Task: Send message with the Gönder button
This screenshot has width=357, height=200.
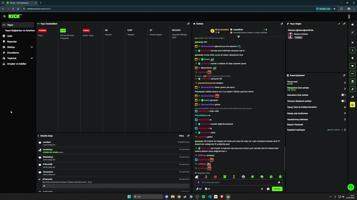Action: [x=277, y=189]
